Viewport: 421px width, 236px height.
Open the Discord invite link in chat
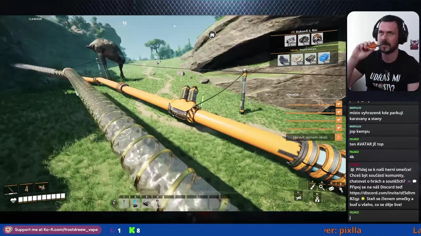(382, 196)
